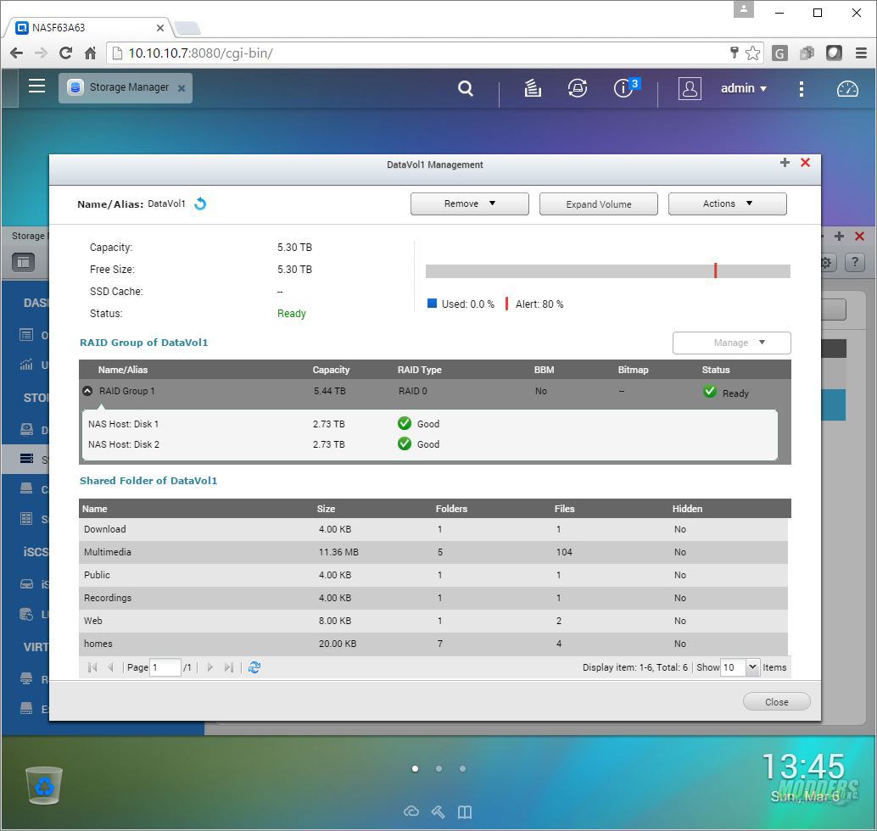Click the browser home button

(90, 53)
